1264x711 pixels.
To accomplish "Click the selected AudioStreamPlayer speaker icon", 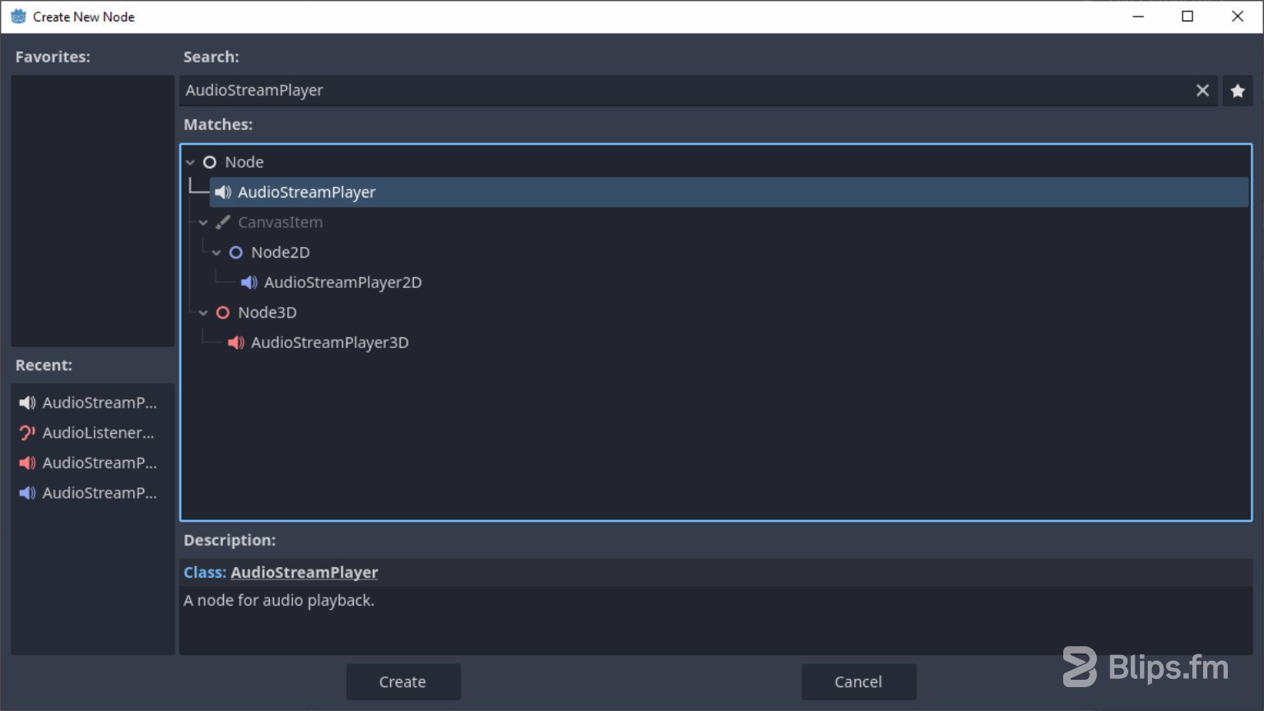I will (x=223, y=192).
